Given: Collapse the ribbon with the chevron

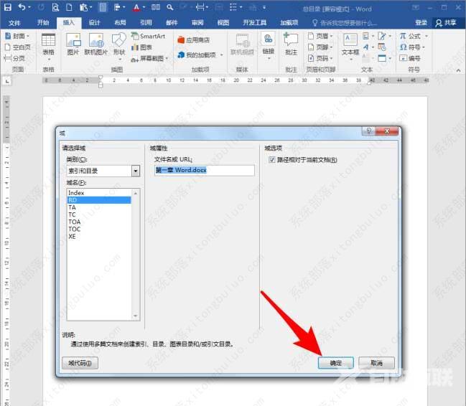Looking at the screenshot, I should [458, 70].
